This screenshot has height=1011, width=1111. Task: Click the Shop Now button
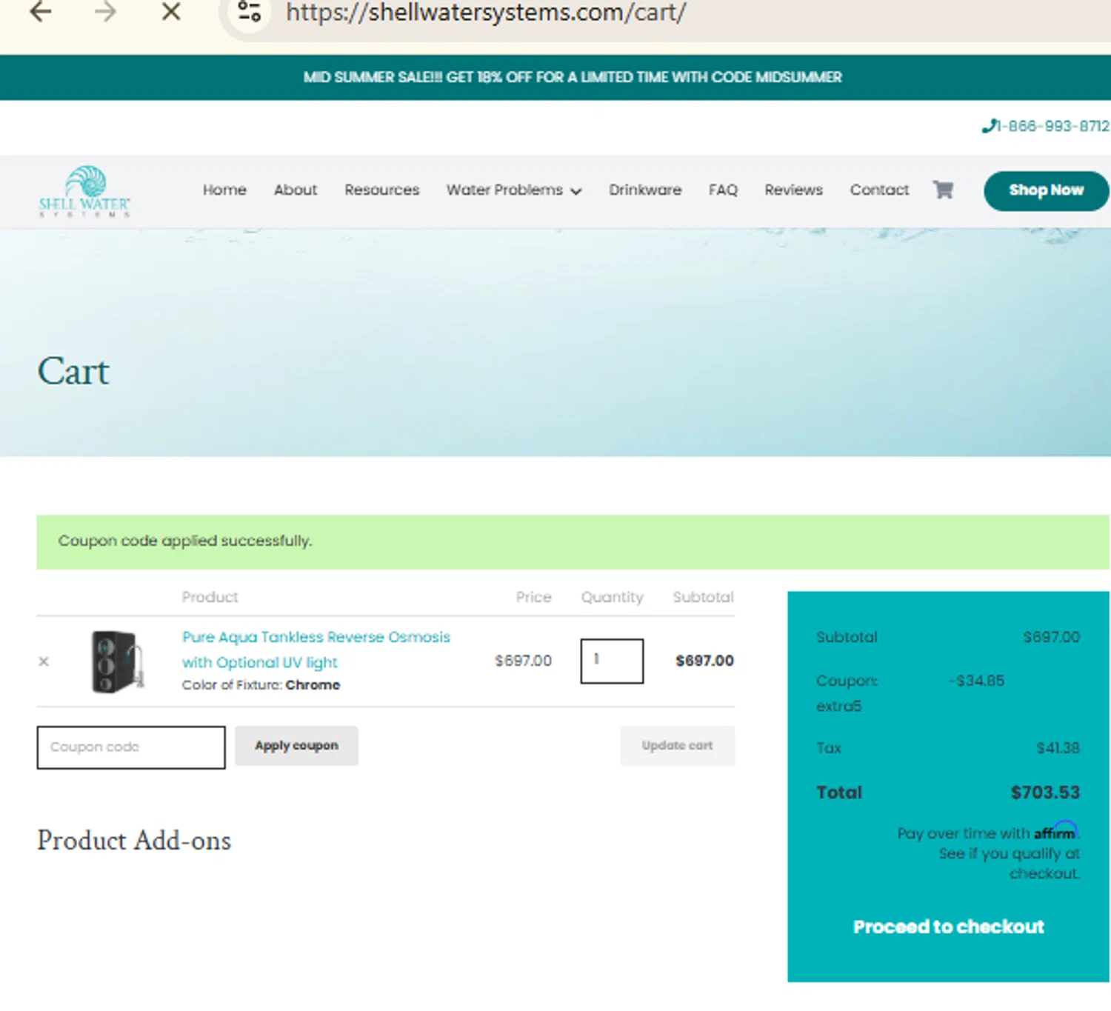pyautogui.click(x=1046, y=190)
